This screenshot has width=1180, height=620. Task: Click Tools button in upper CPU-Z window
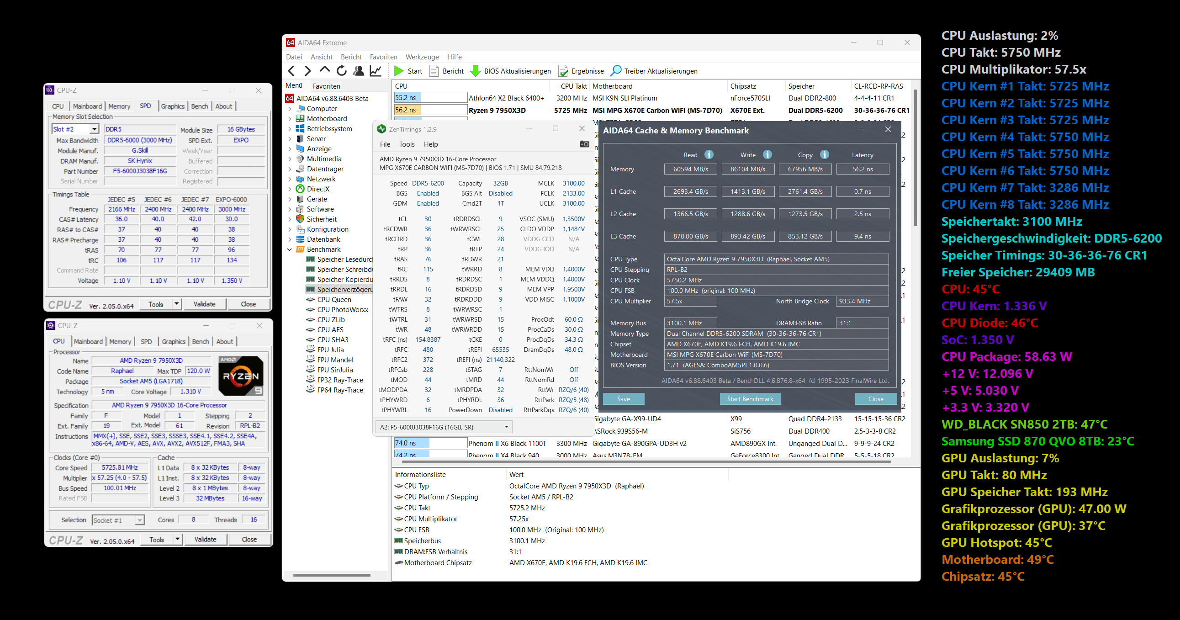coord(155,304)
